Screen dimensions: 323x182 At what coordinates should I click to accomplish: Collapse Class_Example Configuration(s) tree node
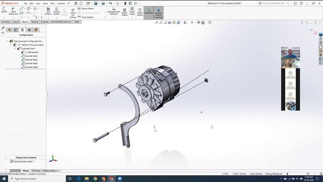click(x=7, y=41)
